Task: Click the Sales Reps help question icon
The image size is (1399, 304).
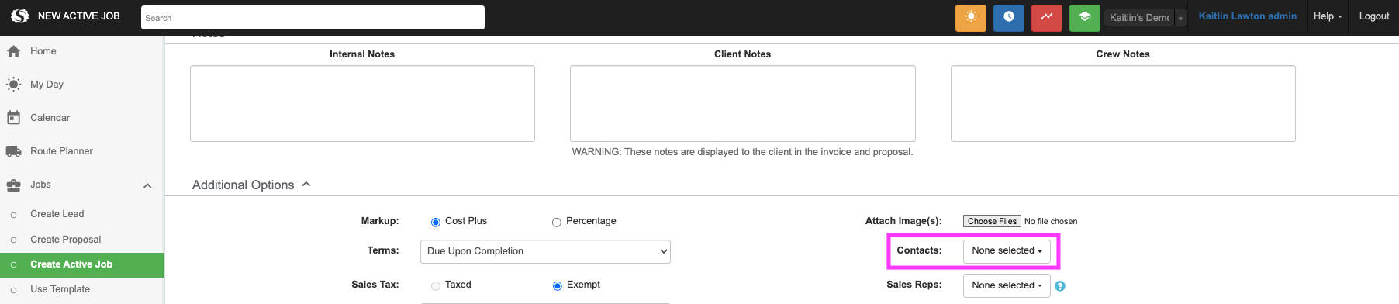Action: click(x=1060, y=286)
